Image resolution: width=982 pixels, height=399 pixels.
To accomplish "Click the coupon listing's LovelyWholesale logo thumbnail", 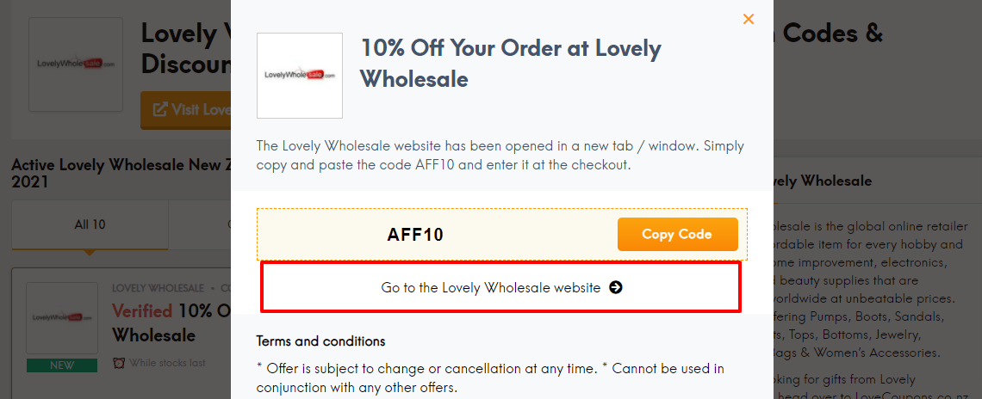I will pyautogui.click(x=62, y=317).
